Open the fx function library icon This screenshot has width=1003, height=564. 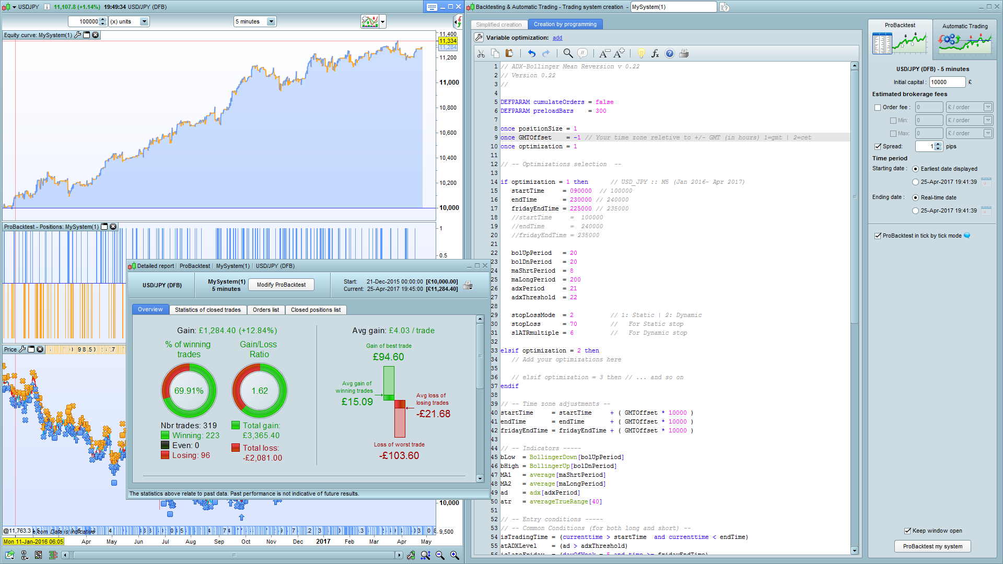(655, 53)
